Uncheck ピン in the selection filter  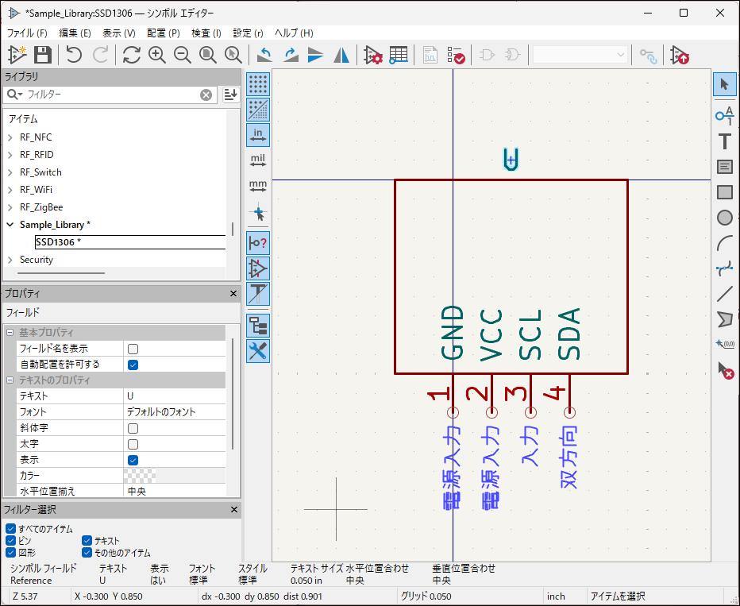[x=11, y=540]
